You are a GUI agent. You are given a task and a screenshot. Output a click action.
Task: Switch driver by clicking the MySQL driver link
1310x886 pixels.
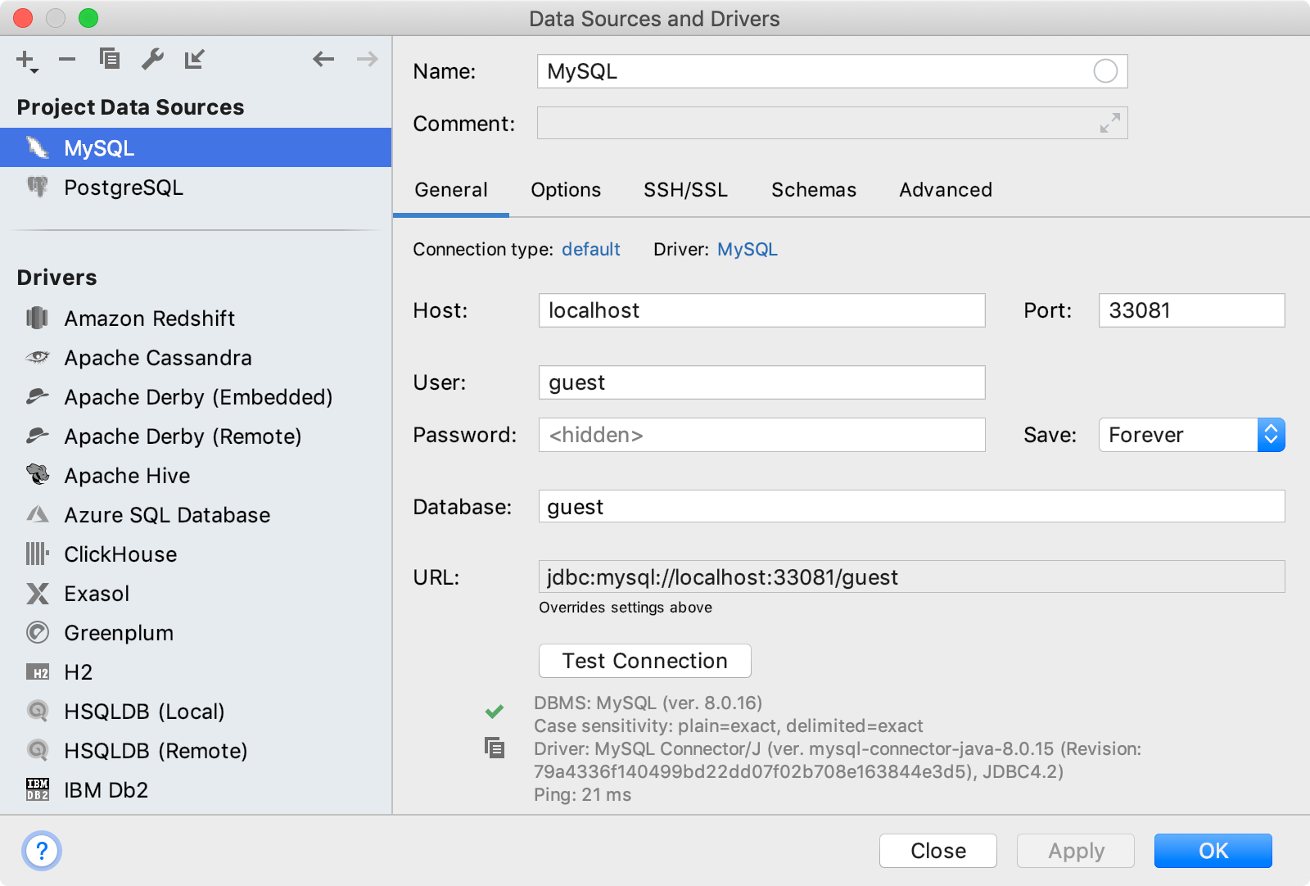(x=747, y=249)
